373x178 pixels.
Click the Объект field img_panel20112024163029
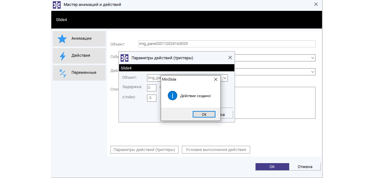coord(227,44)
